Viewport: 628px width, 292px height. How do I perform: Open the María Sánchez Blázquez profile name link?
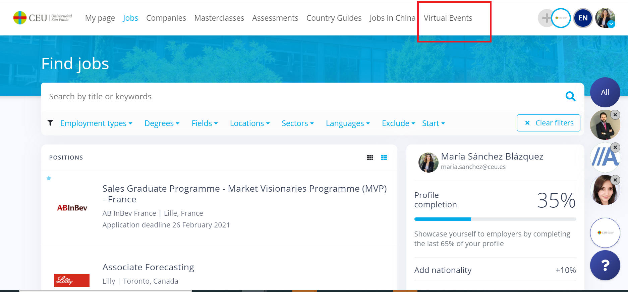[492, 157]
